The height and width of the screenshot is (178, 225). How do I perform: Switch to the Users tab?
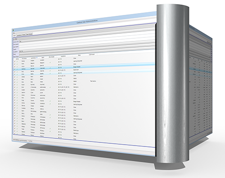[x=14, y=36]
